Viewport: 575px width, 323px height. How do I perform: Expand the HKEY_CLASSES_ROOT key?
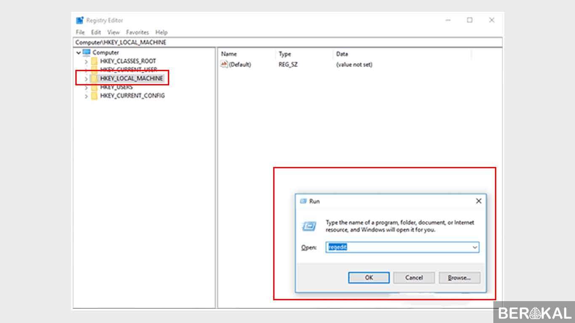tap(86, 61)
